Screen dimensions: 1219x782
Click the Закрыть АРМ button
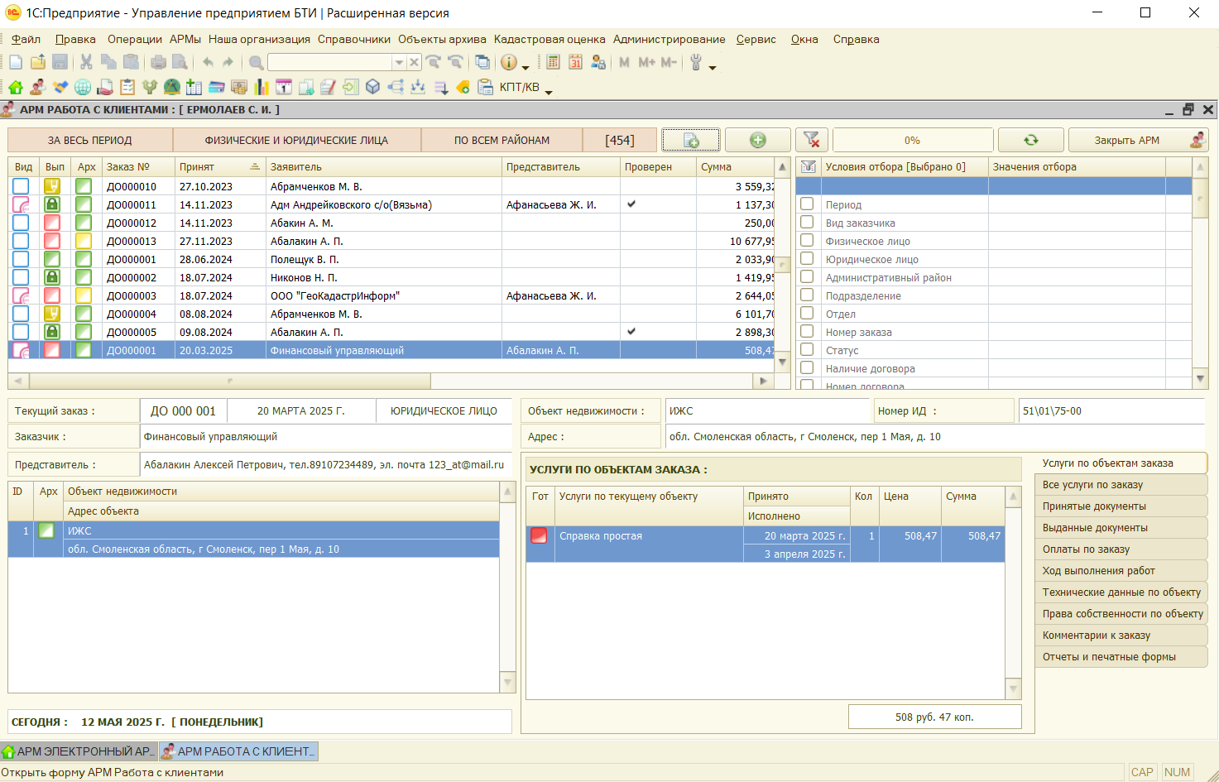tap(1138, 140)
